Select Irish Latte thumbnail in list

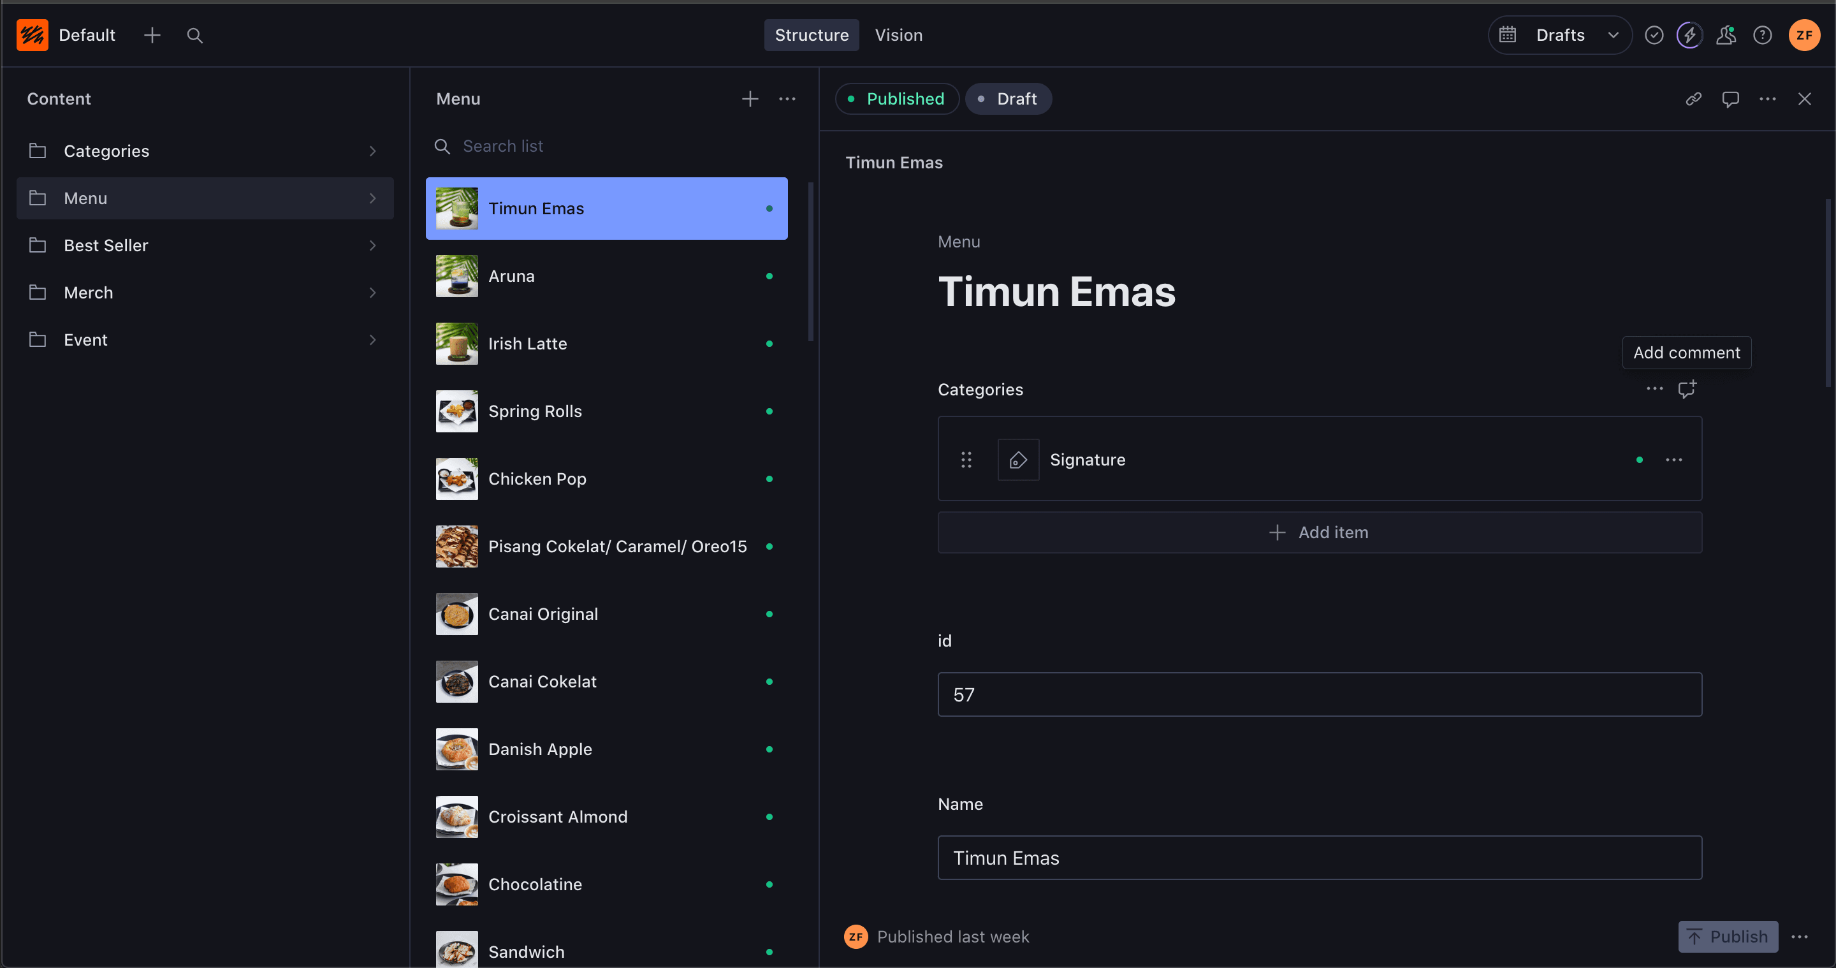[457, 344]
